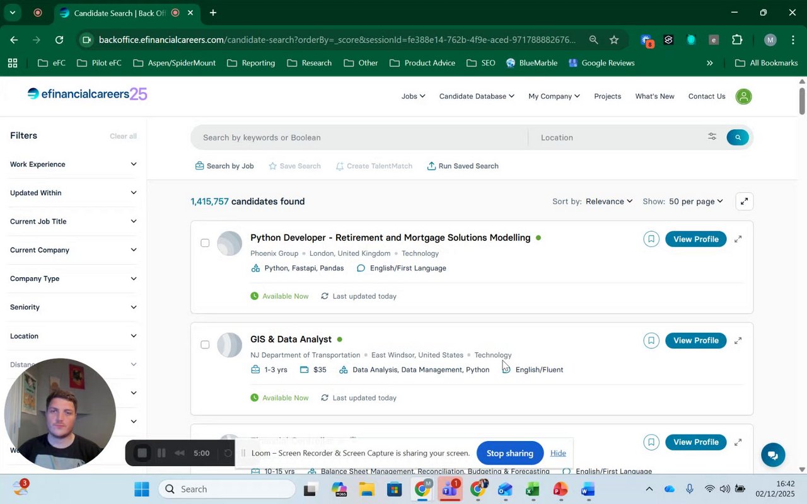Open the user account avatar

[744, 96]
